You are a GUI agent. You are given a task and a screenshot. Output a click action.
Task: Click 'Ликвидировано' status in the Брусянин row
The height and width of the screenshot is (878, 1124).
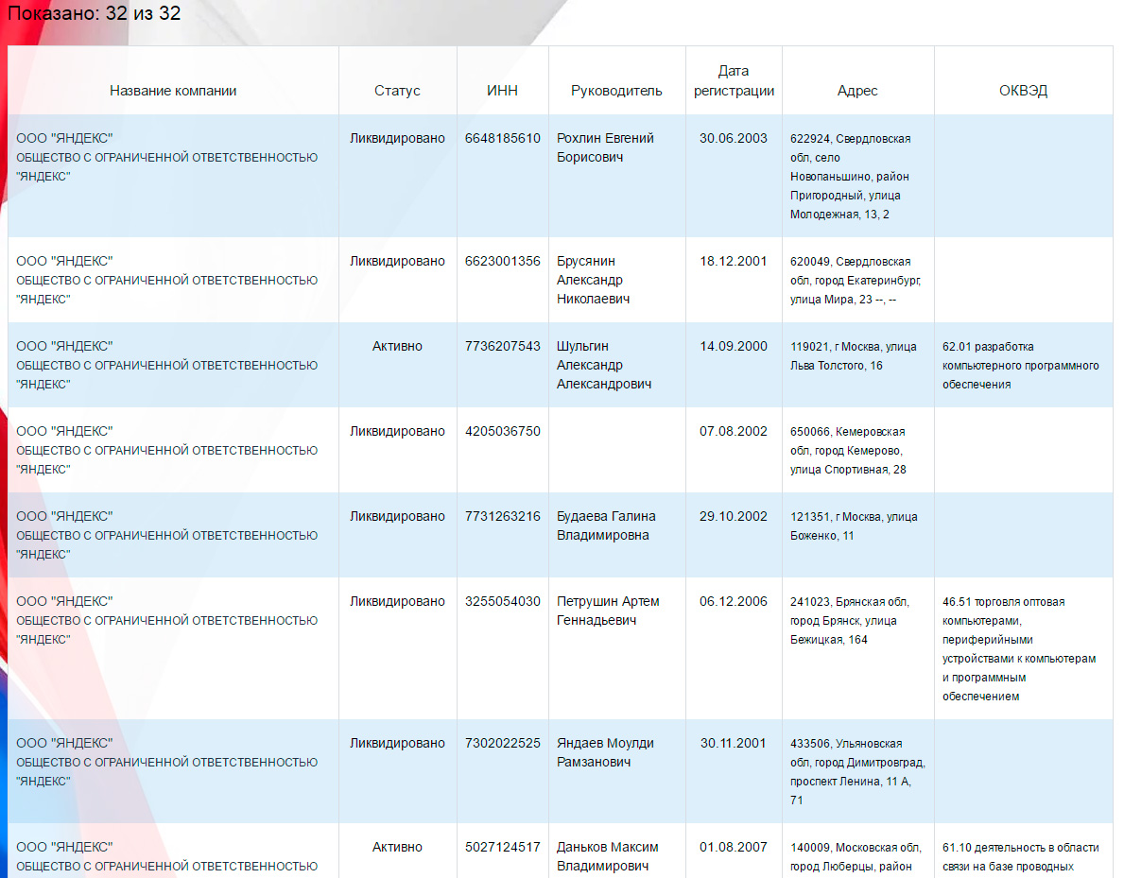tap(397, 262)
